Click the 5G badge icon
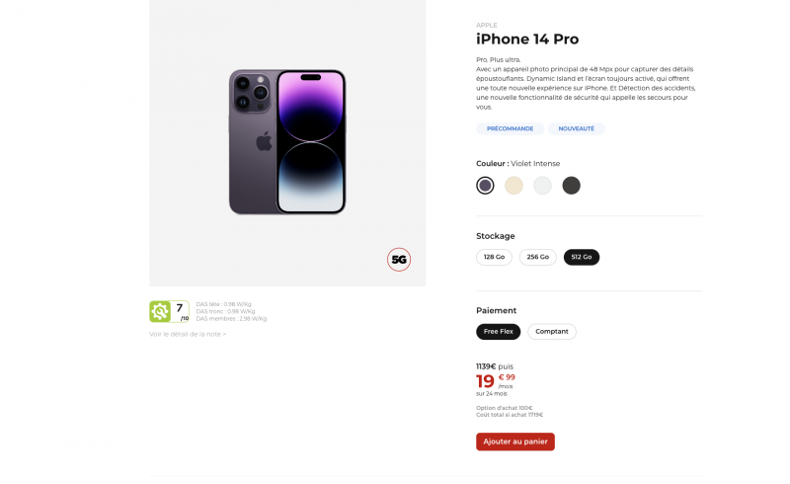The height and width of the screenshot is (484, 790). 399,260
